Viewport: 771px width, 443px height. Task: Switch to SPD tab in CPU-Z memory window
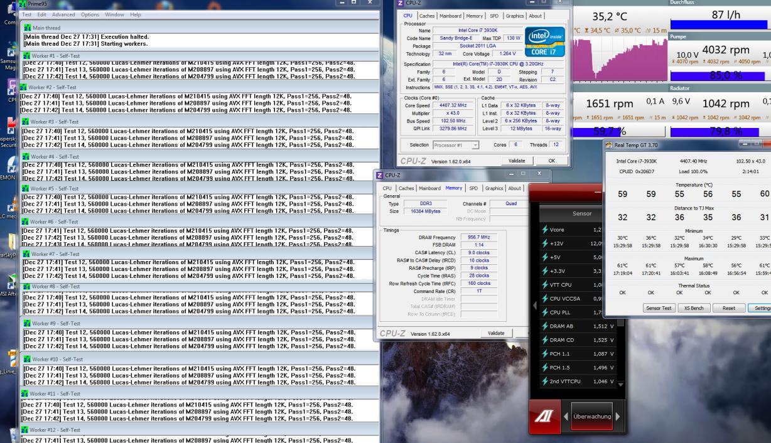473,188
